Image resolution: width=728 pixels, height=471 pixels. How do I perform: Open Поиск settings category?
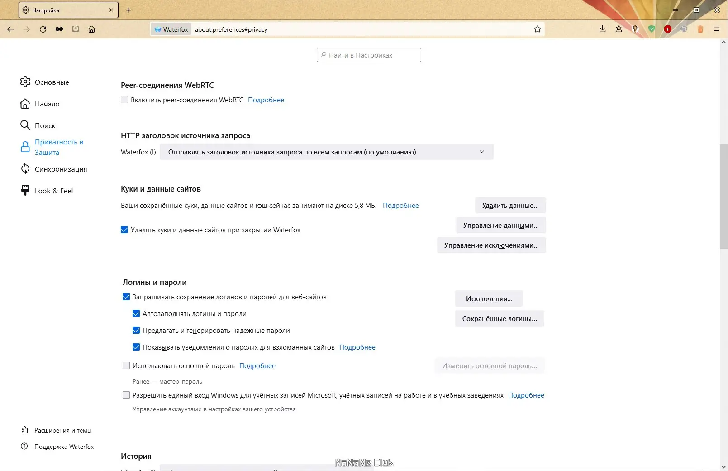click(x=45, y=125)
